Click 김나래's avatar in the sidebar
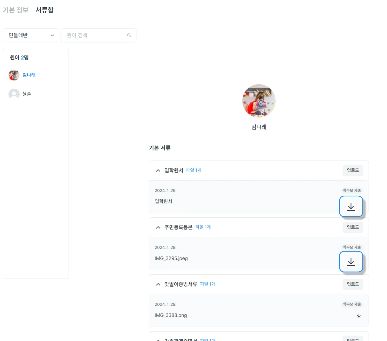This screenshot has width=387, height=341. tap(14, 75)
